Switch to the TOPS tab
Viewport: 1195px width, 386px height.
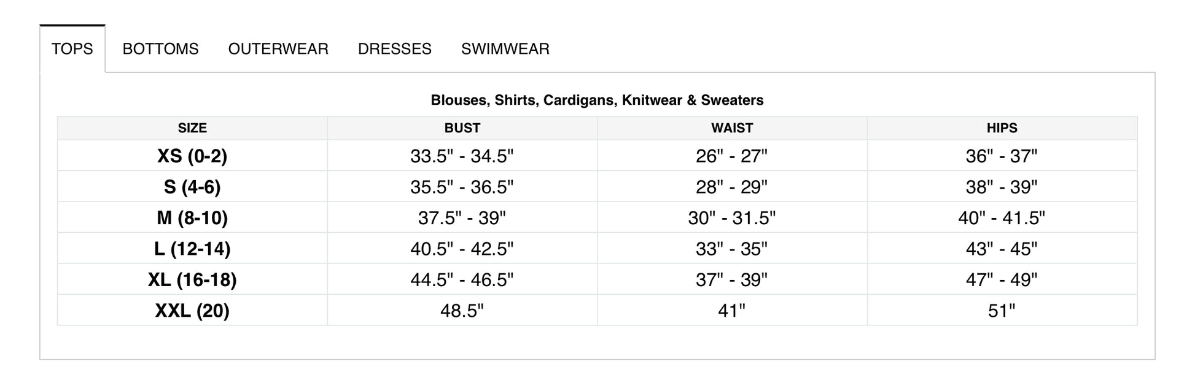tap(72, 49)
